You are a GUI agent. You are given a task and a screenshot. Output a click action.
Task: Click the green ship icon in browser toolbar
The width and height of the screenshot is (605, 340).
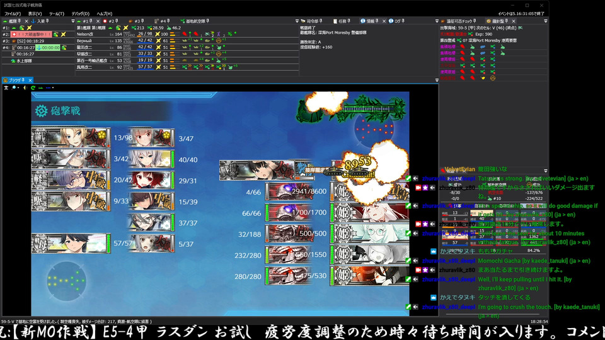point(40,88)
